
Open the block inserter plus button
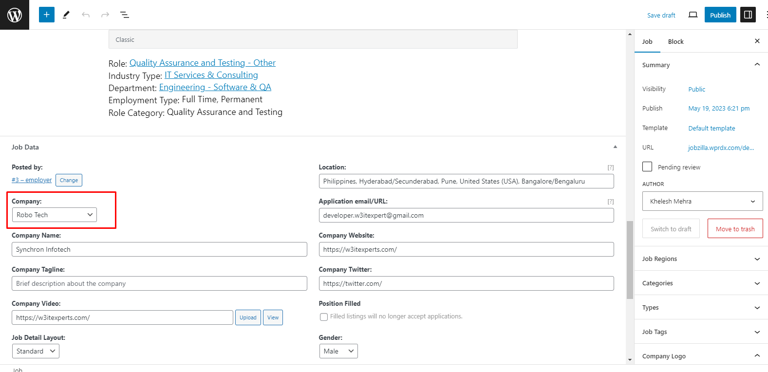[47, 15]
